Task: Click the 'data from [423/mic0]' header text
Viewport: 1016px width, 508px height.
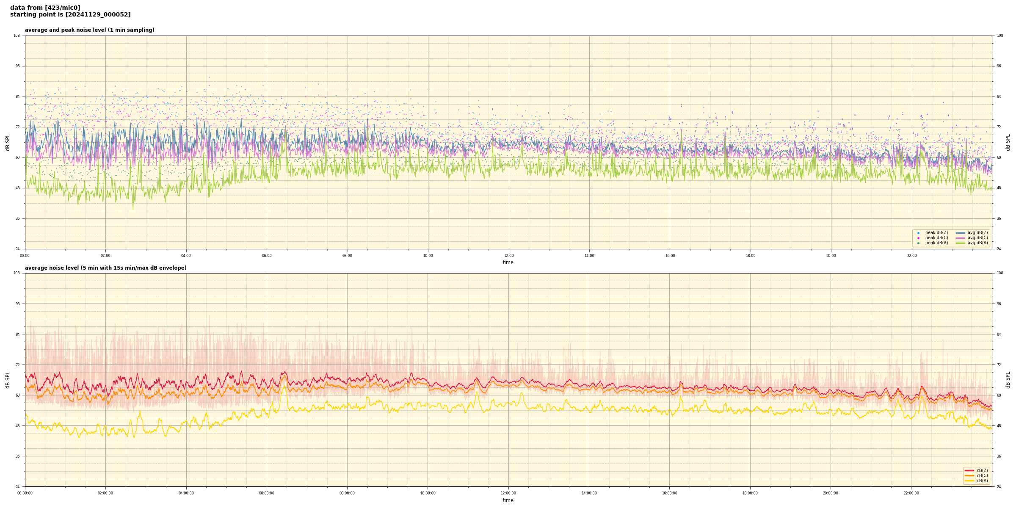Action: click(x=45, y=8)
